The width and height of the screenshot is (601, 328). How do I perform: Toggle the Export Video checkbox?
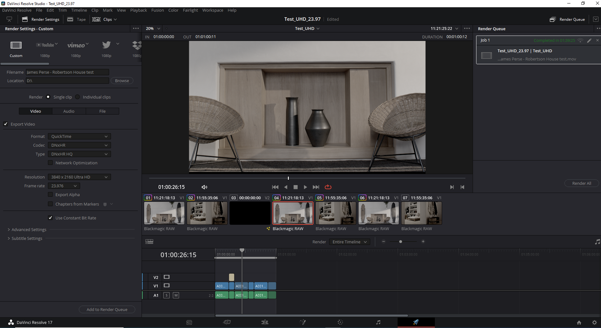pyautogui.click(x=6, y=124)
